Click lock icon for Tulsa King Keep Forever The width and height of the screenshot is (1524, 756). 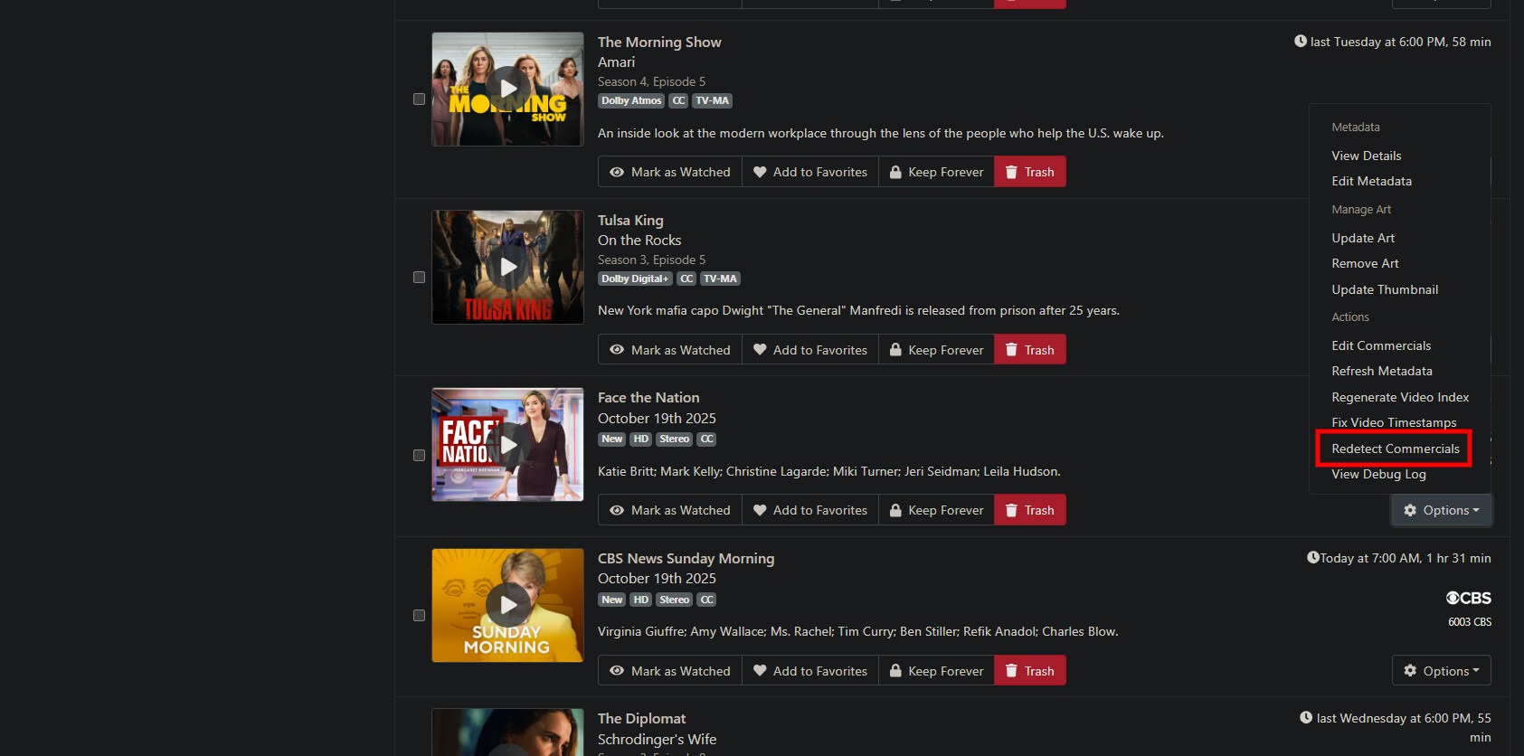(x=895, y=350)
